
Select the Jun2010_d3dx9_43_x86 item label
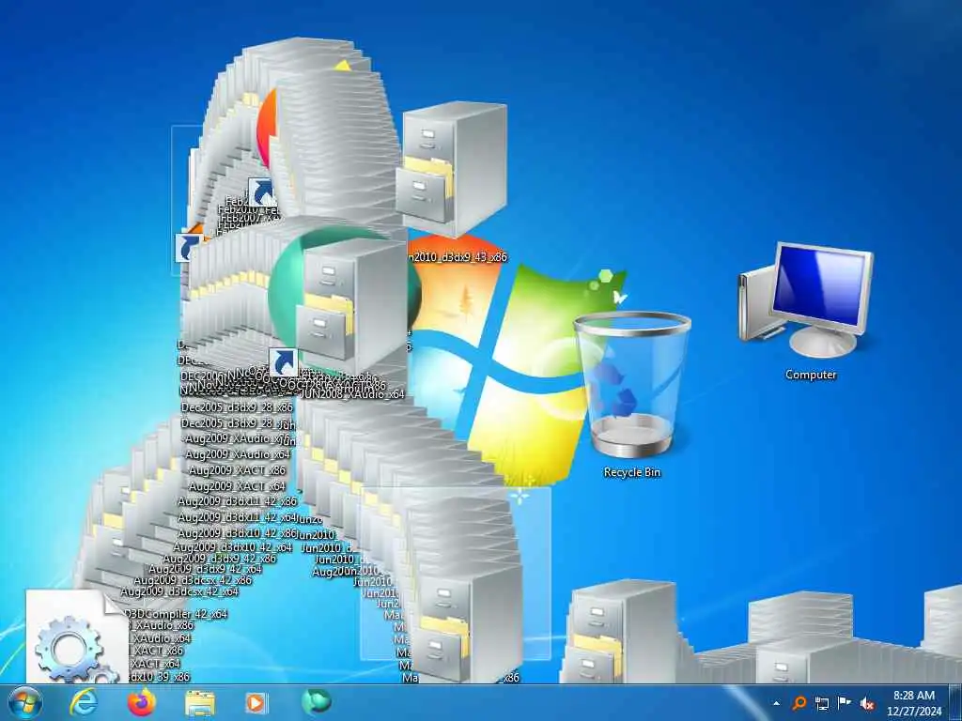pyautogui.click(x=458, y=257)
